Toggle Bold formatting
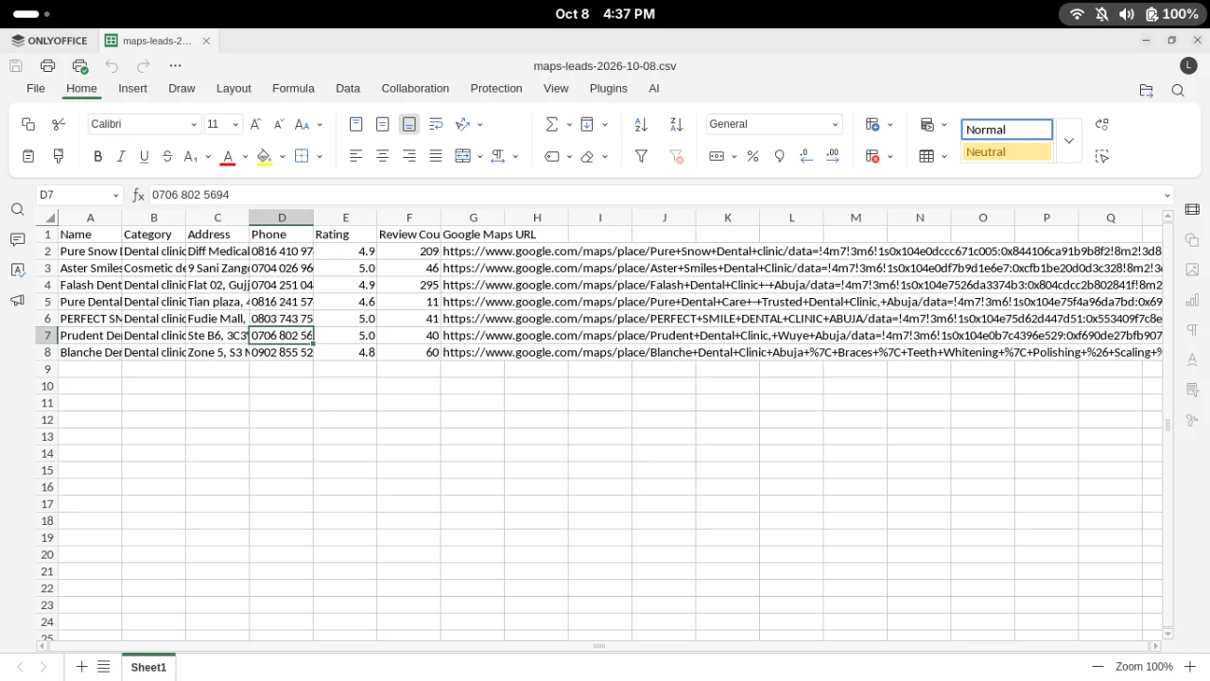 pos(97,156)
